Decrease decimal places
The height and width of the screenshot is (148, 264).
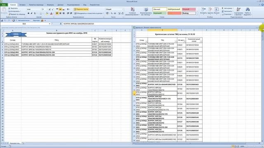[123, 13]
